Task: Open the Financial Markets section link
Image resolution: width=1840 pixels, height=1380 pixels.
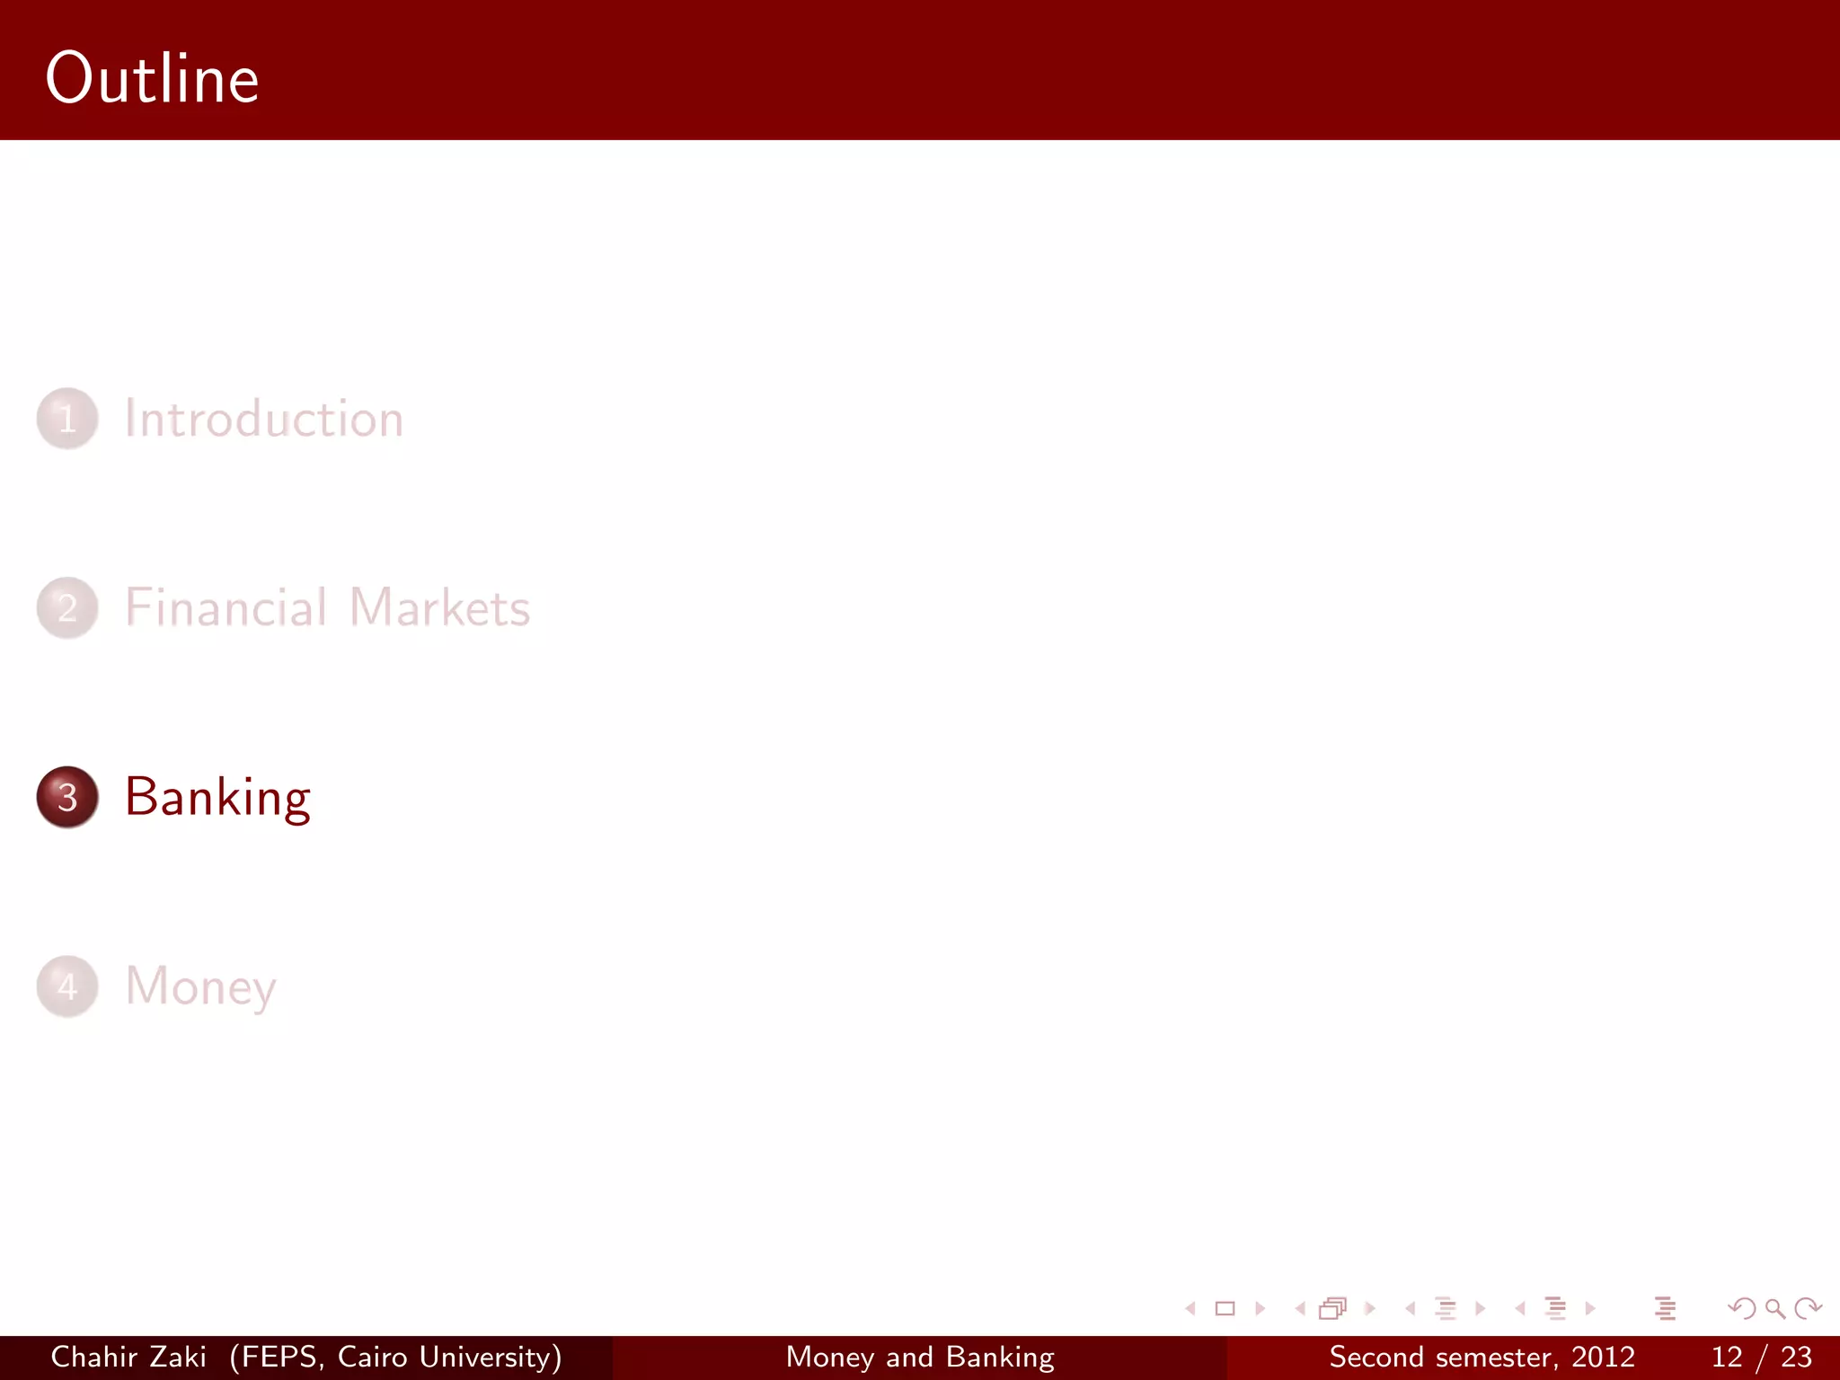Action: point(328,607)
